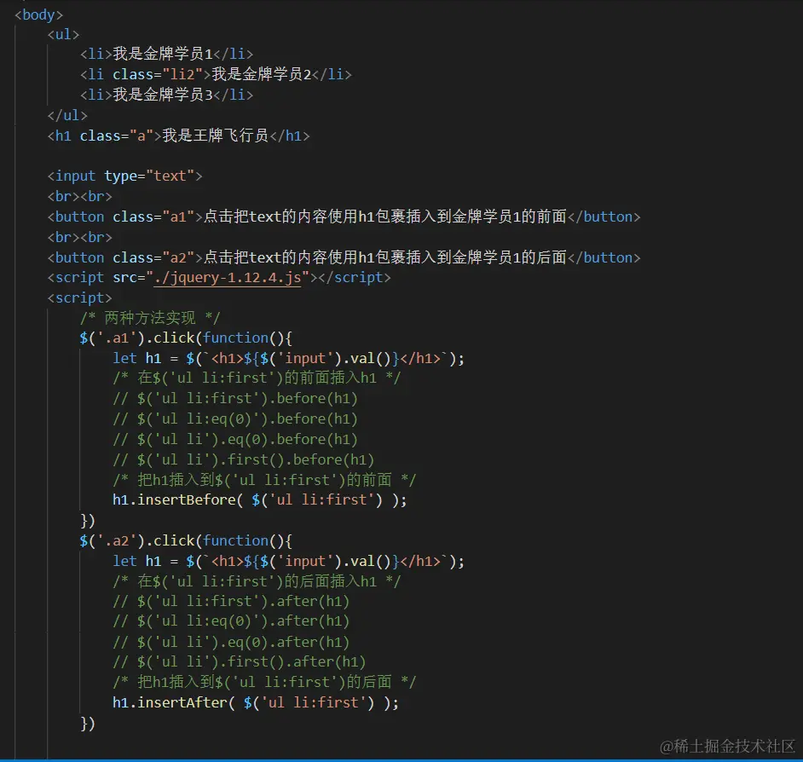Click the button class="a1" line
Screen dimensions: 803x762
coord(344,217)
